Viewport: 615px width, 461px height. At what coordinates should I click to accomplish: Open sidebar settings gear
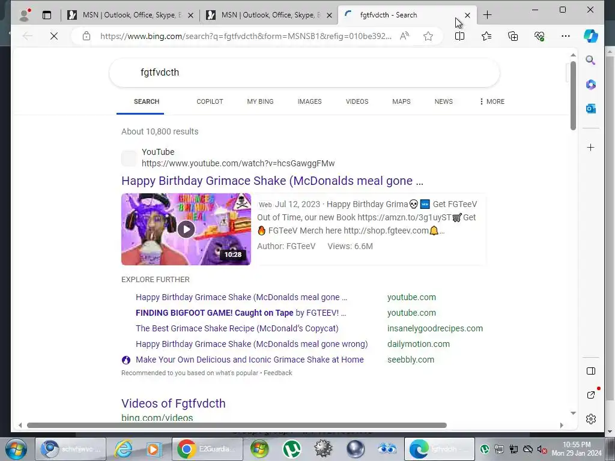point(591,419)
